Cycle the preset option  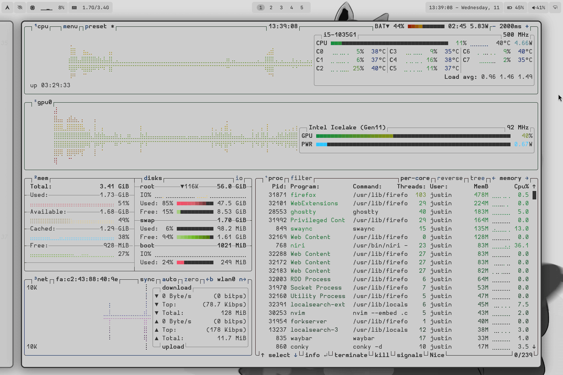[x=100, y=26]
